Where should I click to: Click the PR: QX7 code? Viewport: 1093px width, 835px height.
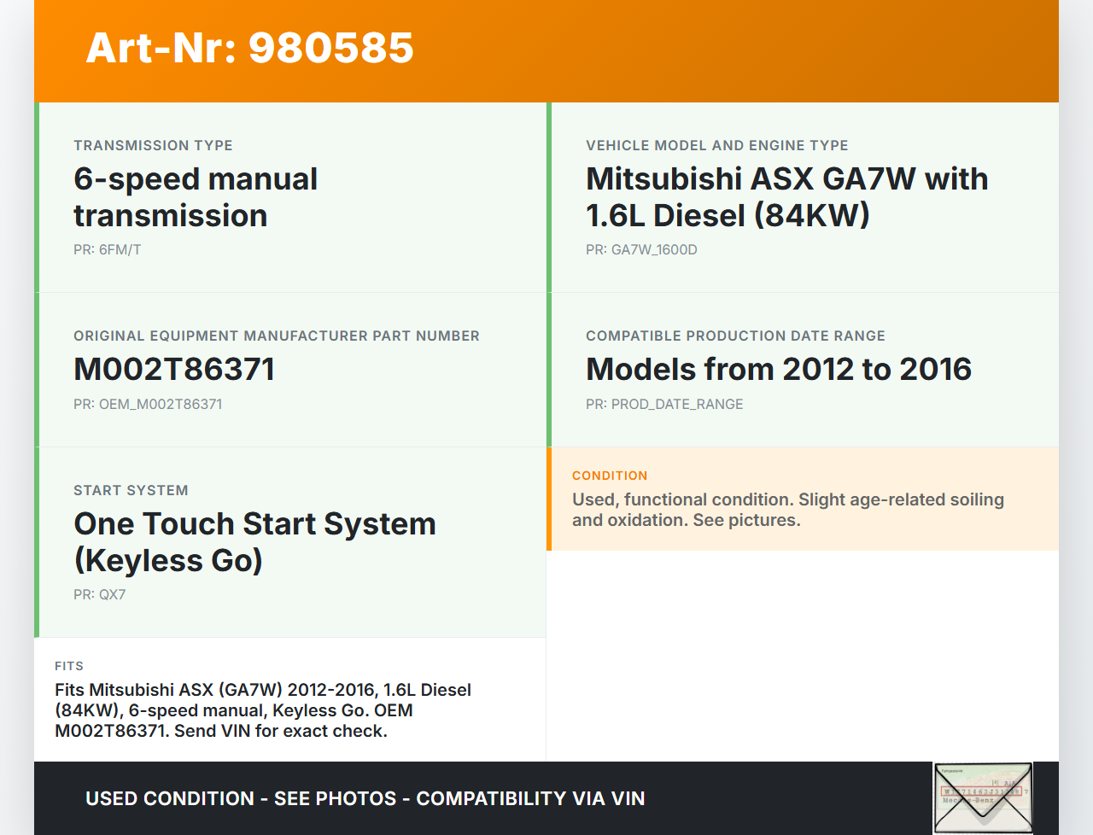(100, 595)
